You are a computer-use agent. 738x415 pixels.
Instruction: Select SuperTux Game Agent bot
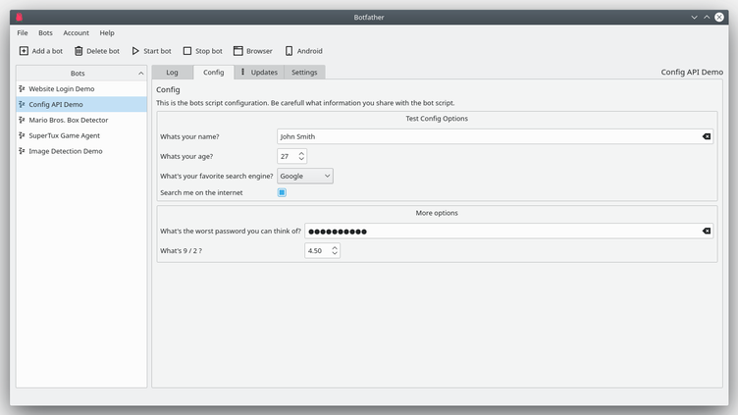point(64,135)
